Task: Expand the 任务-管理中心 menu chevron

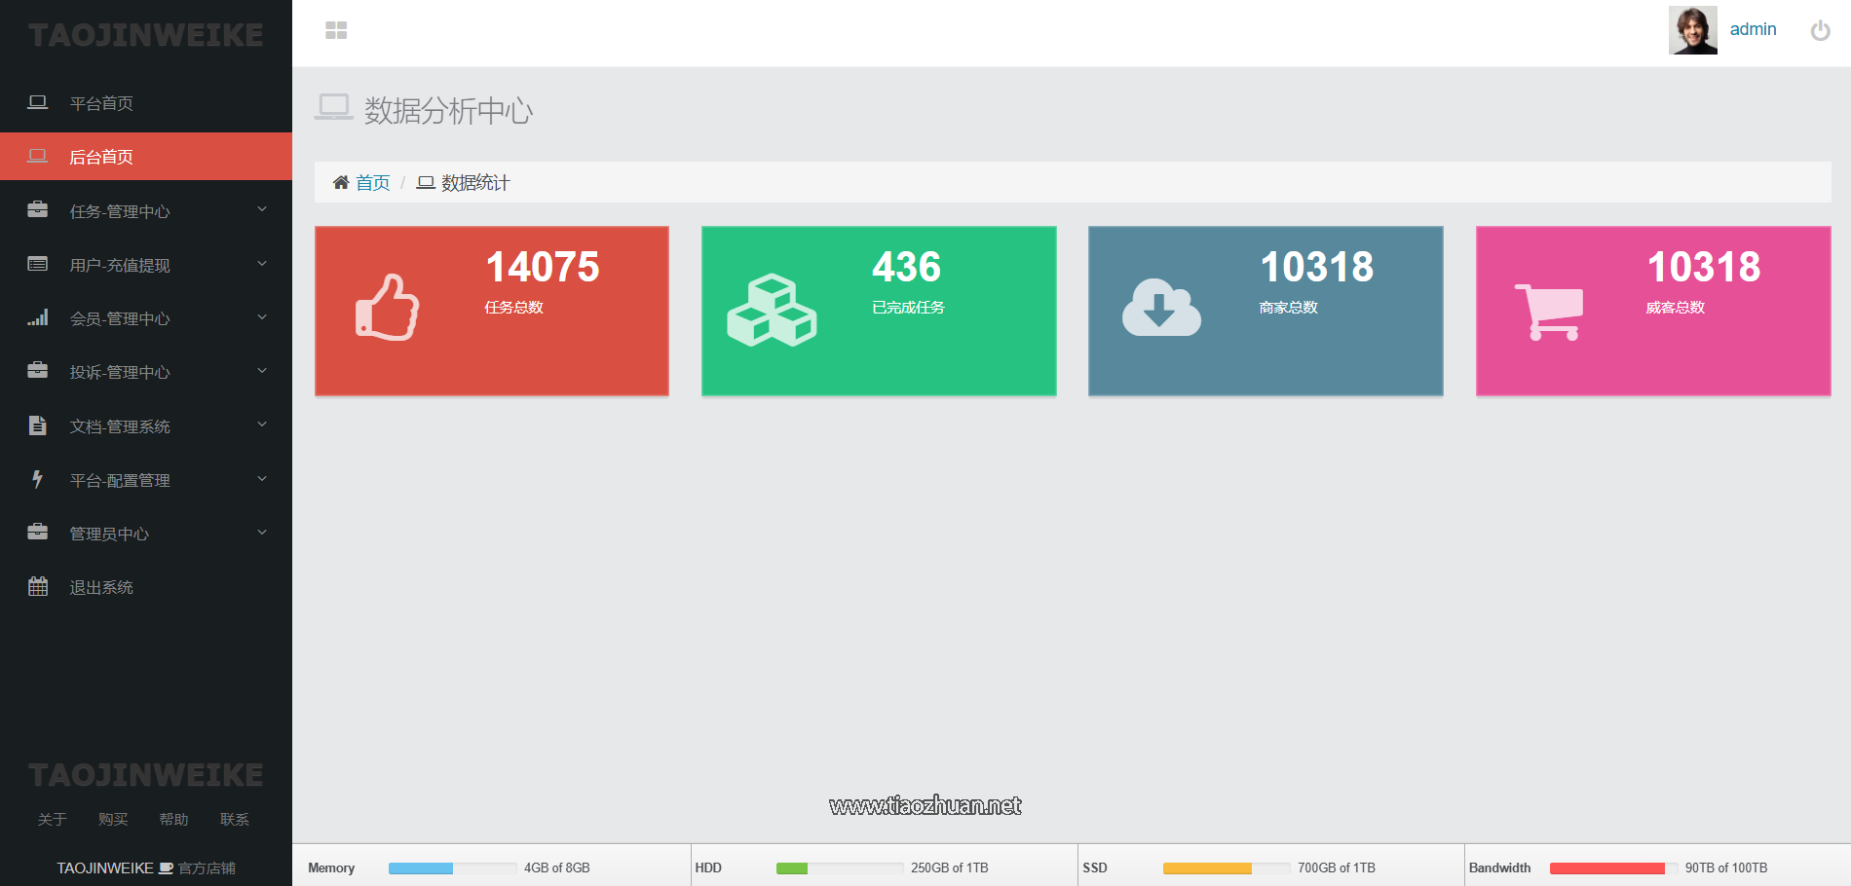Action: pos(262,210)
